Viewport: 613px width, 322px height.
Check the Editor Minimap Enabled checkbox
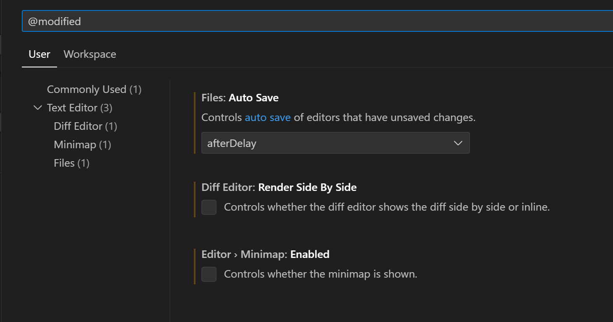pos(209,274)
